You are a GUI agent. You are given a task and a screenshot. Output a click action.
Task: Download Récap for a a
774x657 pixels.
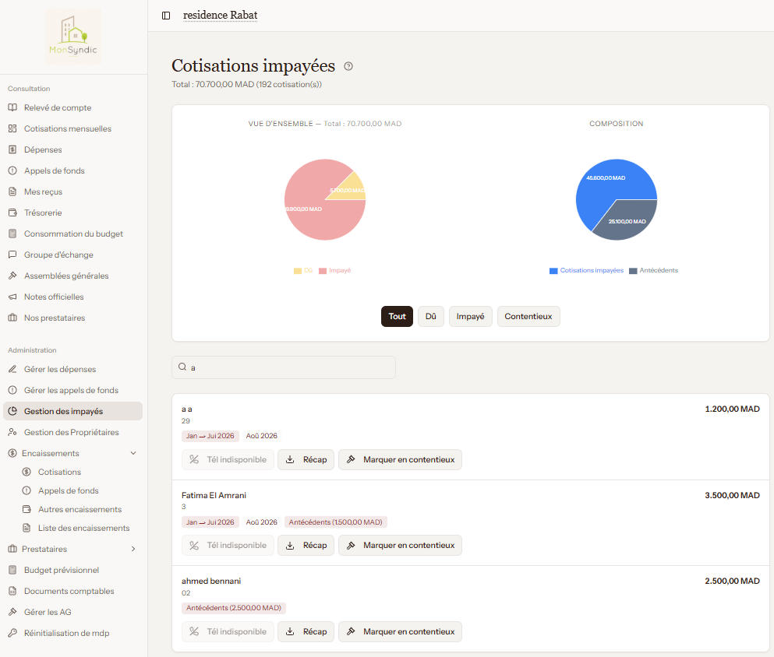(x=306, y=459)
